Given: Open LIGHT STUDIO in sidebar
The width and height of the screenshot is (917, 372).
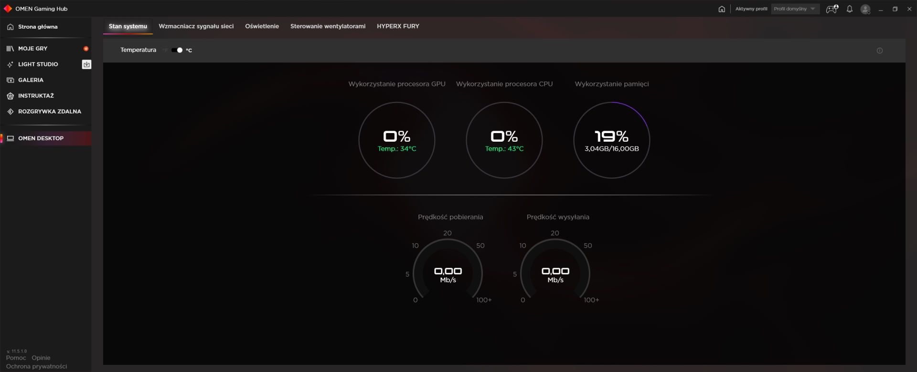Looking at the screenshot, I should point(46,64).
